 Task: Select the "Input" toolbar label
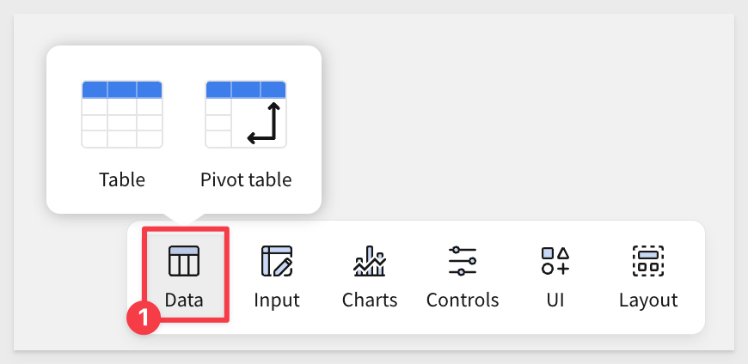(277, 300)
